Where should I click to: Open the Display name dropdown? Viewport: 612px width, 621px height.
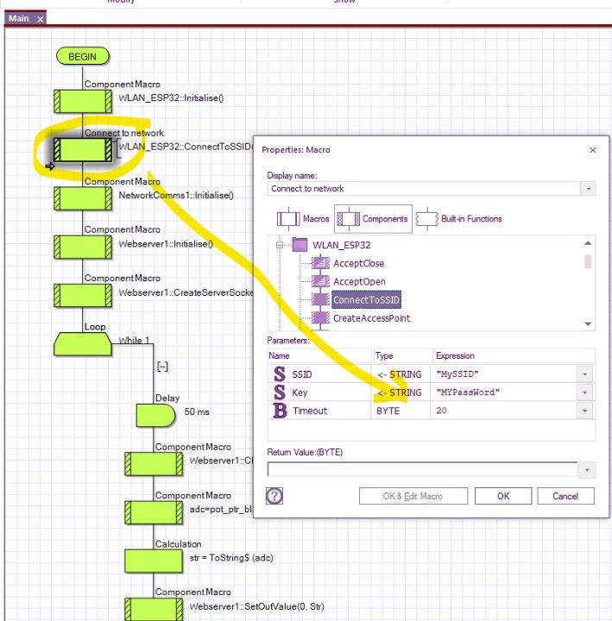click(589, 189)
